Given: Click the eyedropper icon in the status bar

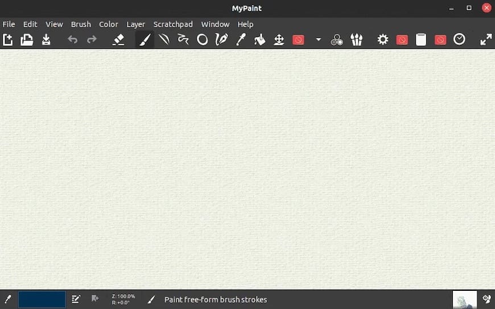Looking at the screenshot, I should [8, 299].
